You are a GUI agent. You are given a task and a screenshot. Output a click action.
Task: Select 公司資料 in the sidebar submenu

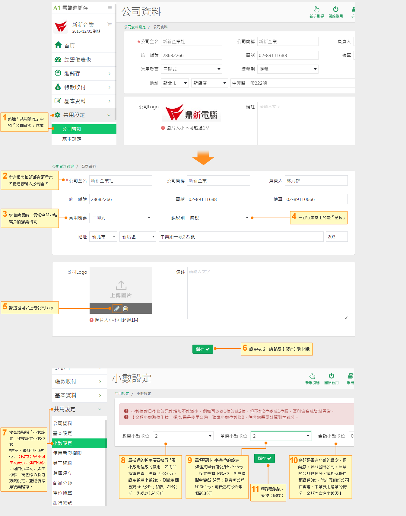pyautogui.click(x=84, y=129)
